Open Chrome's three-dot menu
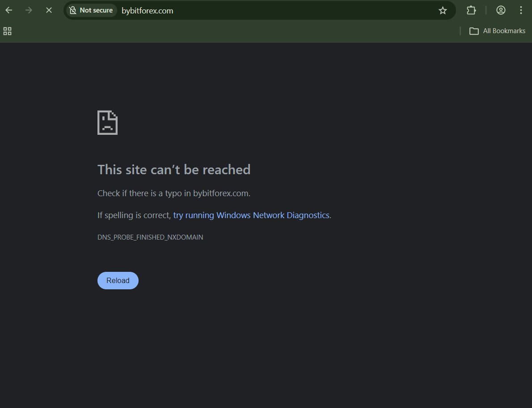Screen dimensions: 532x408 click(521, 10)
